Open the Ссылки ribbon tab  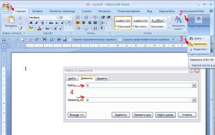[x=87, y=11]
